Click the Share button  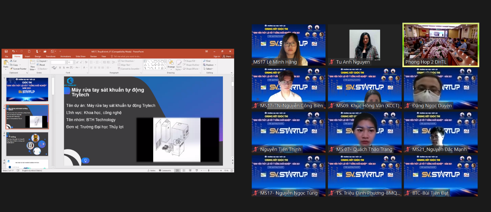pyautogui.click(x=227, y=56)
